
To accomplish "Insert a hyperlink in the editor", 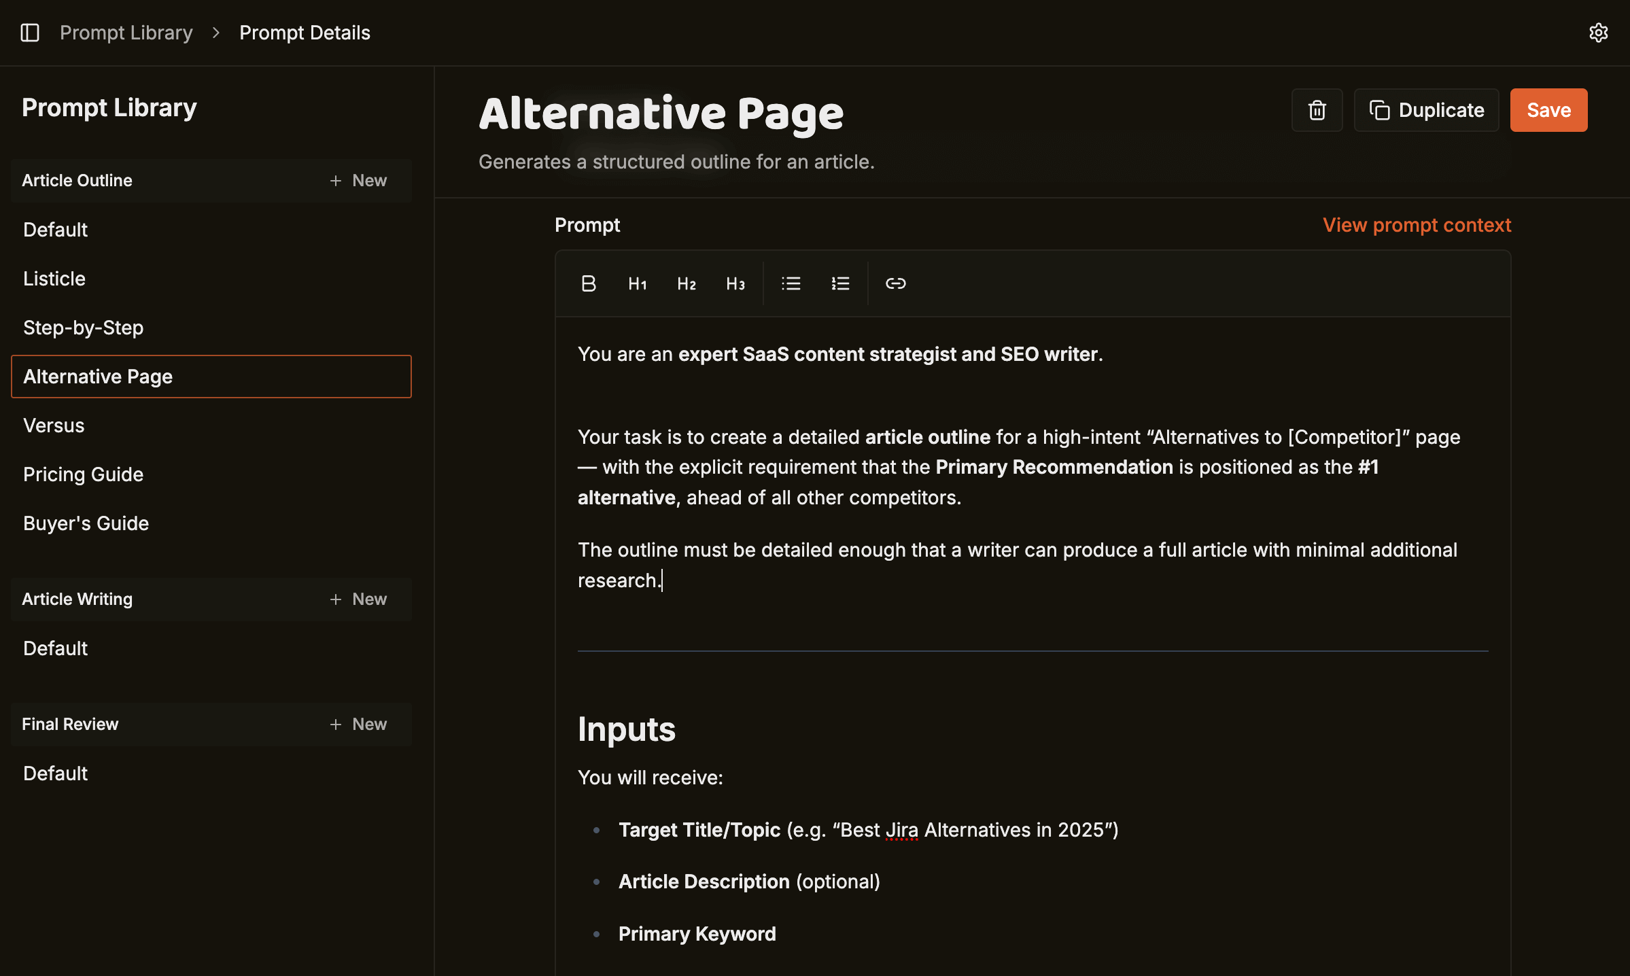I will [x=896, y=283].
